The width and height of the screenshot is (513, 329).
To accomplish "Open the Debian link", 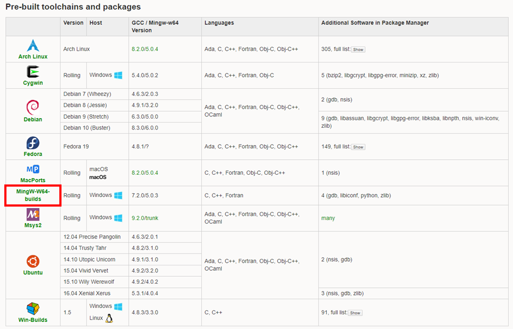I will [33, 119].
